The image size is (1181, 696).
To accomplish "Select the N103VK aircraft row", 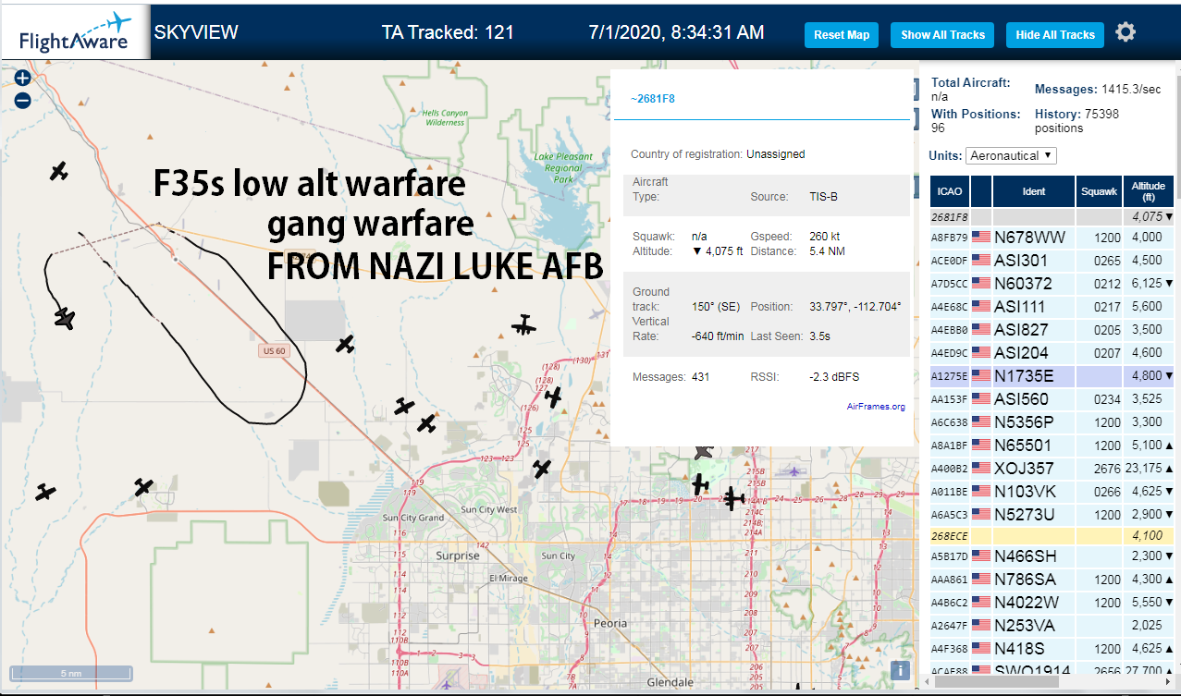I will [1052, 492].
